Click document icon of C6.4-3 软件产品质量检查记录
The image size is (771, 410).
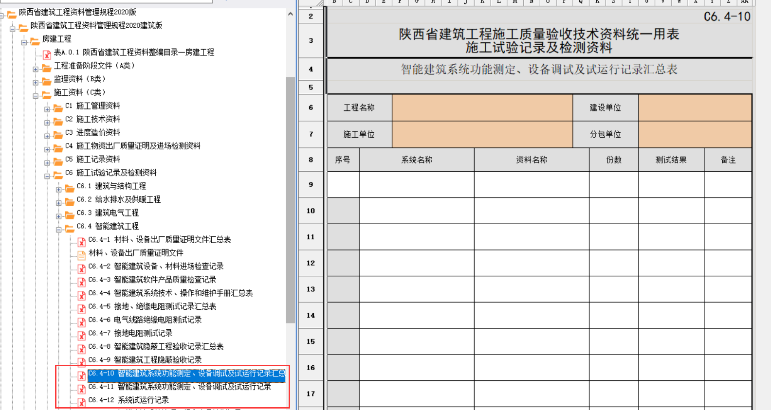point(82,282)
